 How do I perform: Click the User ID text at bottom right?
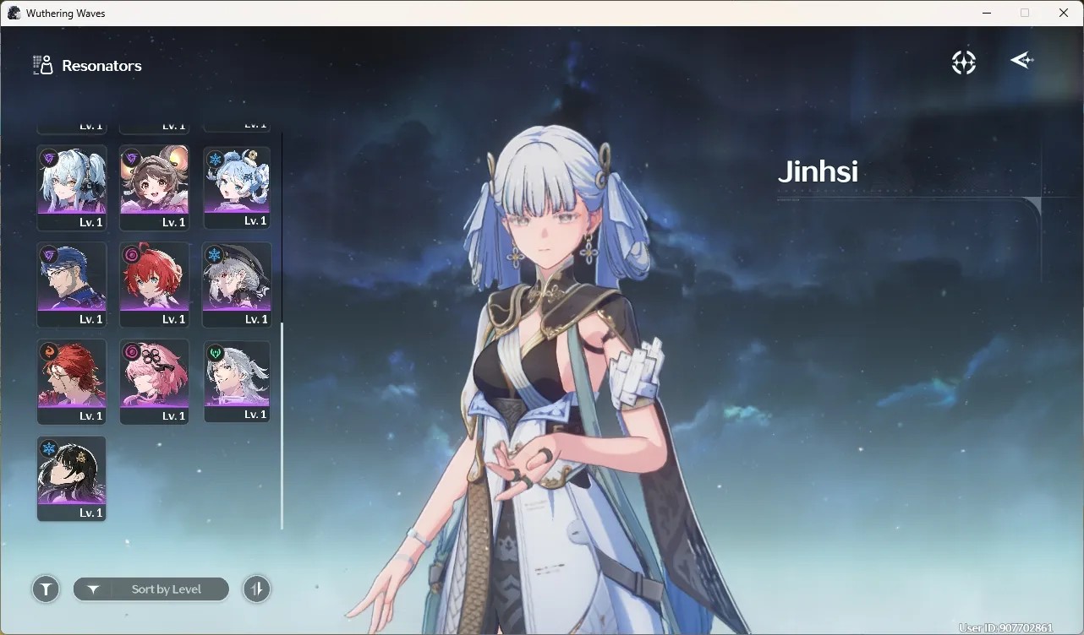tap(1005, 627)
